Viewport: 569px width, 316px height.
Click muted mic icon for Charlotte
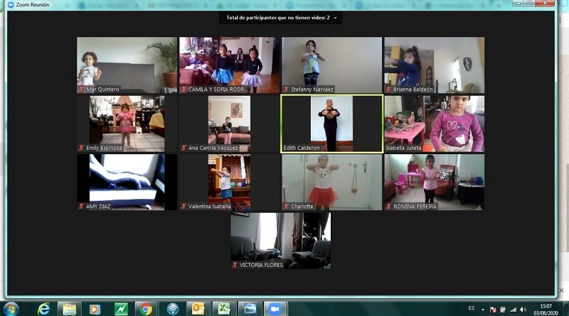click(x=286, y=207)
